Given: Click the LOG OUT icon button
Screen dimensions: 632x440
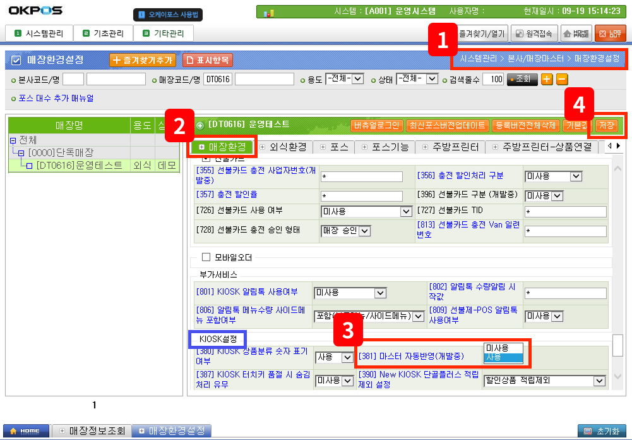Looking at the screenshot, I should pyautogui.click(x=610, y=34).
